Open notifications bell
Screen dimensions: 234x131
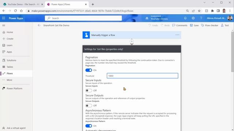tap(185, 18)
